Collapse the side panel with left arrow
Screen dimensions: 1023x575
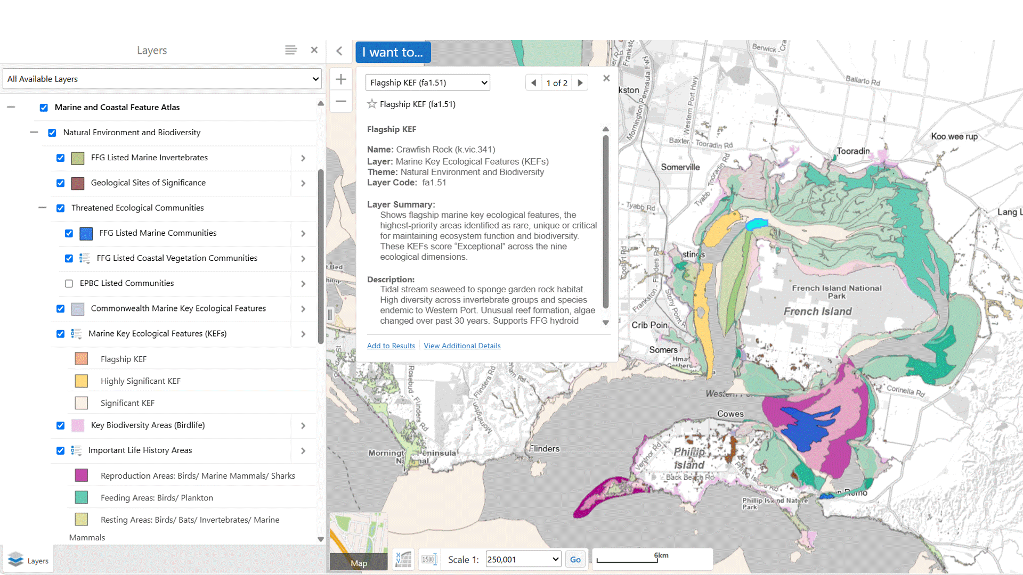click(x=339, y=51)
